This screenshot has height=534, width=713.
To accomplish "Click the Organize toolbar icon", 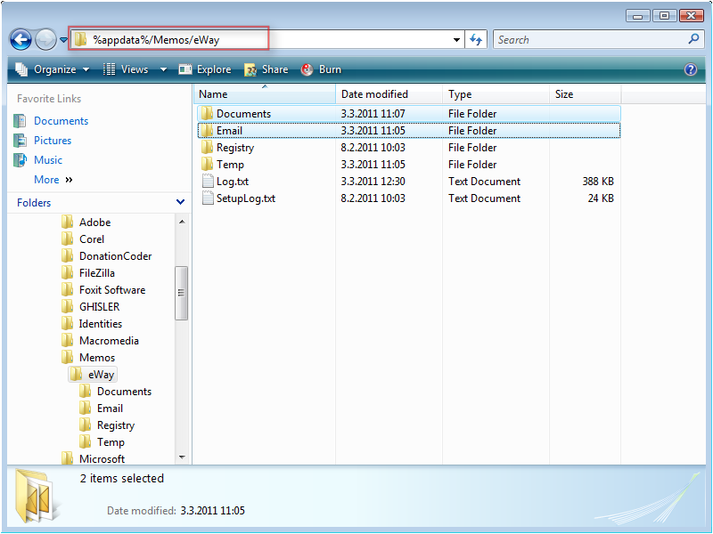I will [21, 69].
